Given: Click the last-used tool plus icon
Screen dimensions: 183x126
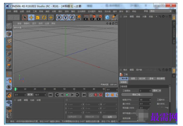Looking at the screenshot, I should [51, 18].
